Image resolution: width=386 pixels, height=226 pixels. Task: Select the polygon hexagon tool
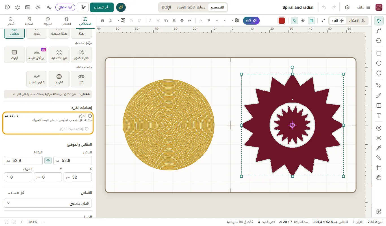pyautogui.click(x=379, y=73)
